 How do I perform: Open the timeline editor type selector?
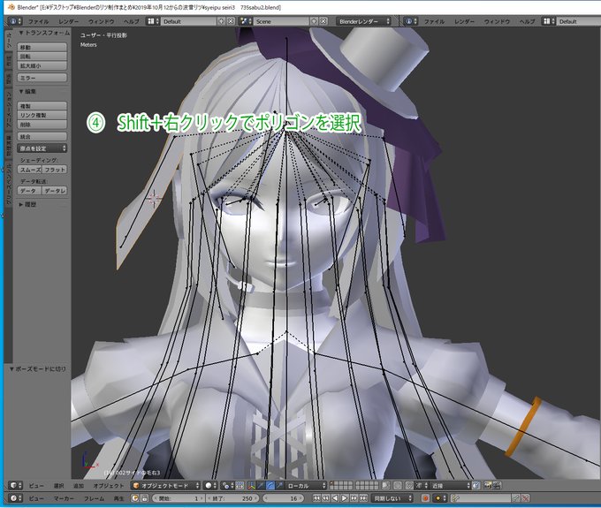click(x=15, y=498)
